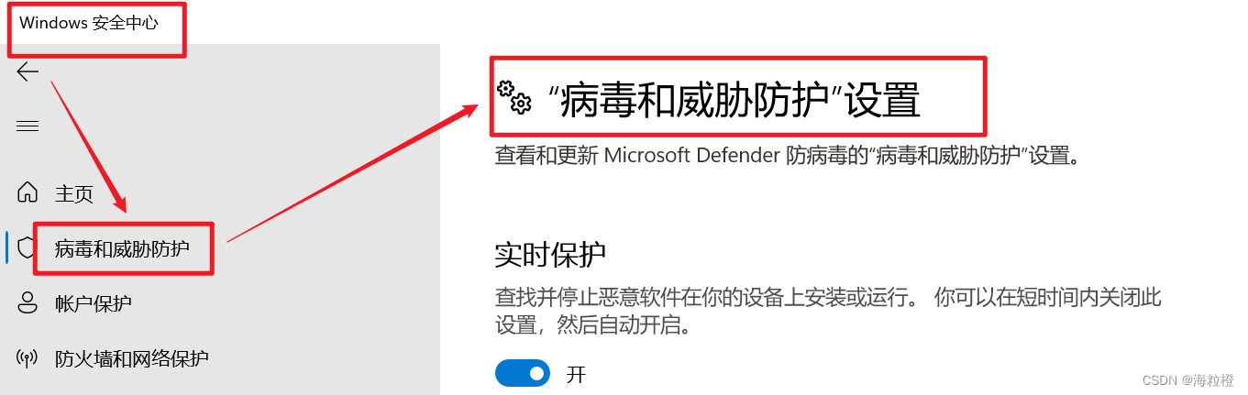Expand the hamburger navigation menu
Screen dimensions: 1248x395
(x=28, y=126)
